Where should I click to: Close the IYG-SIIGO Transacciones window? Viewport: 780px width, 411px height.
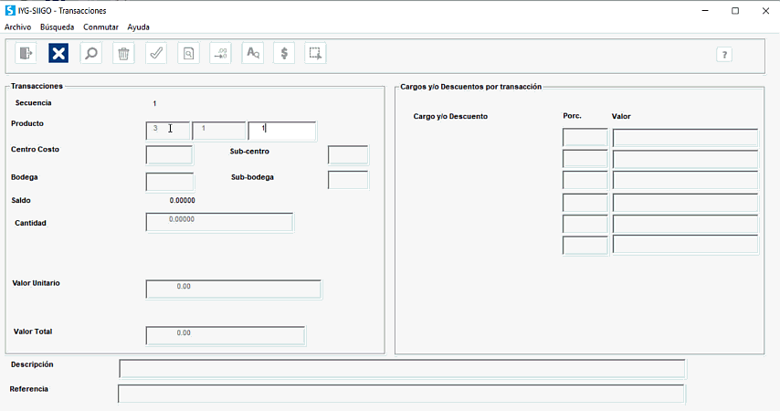(765, 10)
